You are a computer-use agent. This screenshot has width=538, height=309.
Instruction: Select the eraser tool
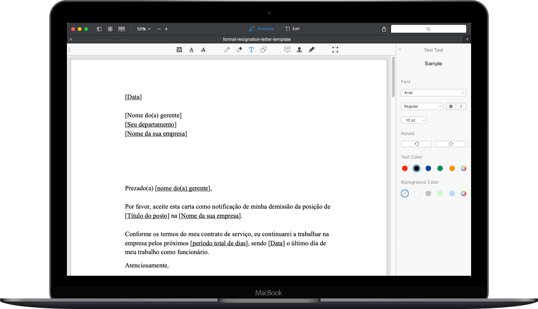239,50
